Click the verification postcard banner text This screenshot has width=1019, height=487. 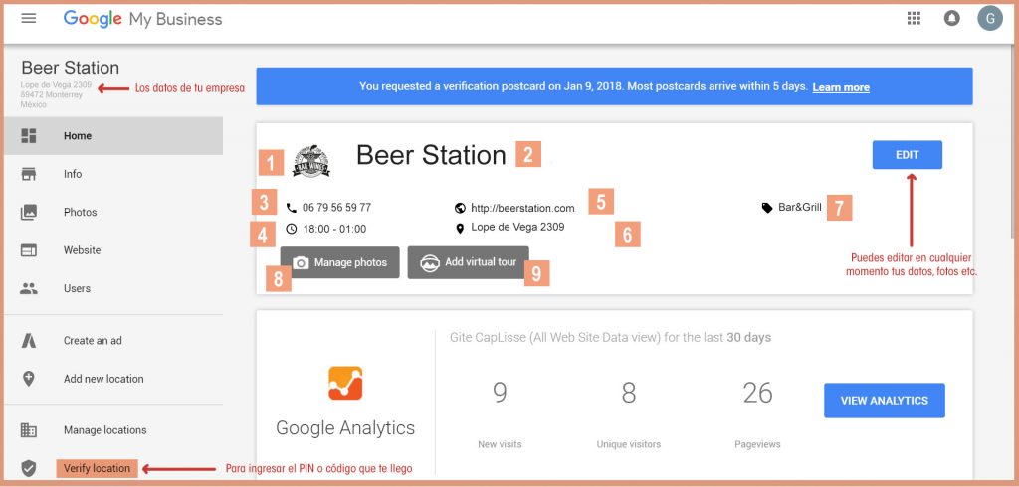tap(583, 87)
